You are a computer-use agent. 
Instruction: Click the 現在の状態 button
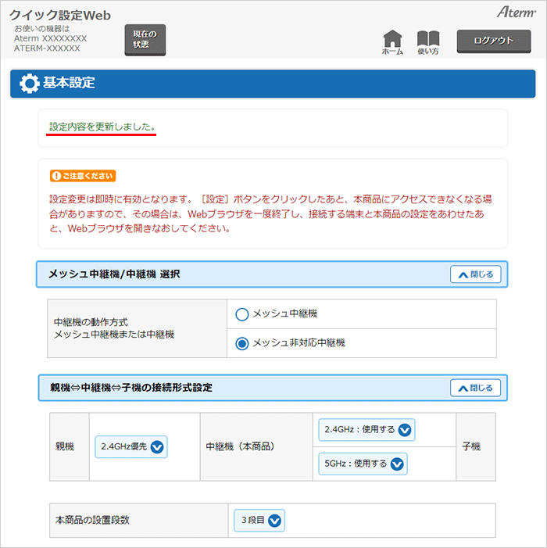[x=145, y=40]
